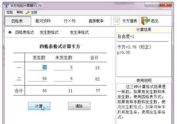The image size is (177, 124).
Task: Click the chi-square app icon in title bar
Action: point(7,6)
